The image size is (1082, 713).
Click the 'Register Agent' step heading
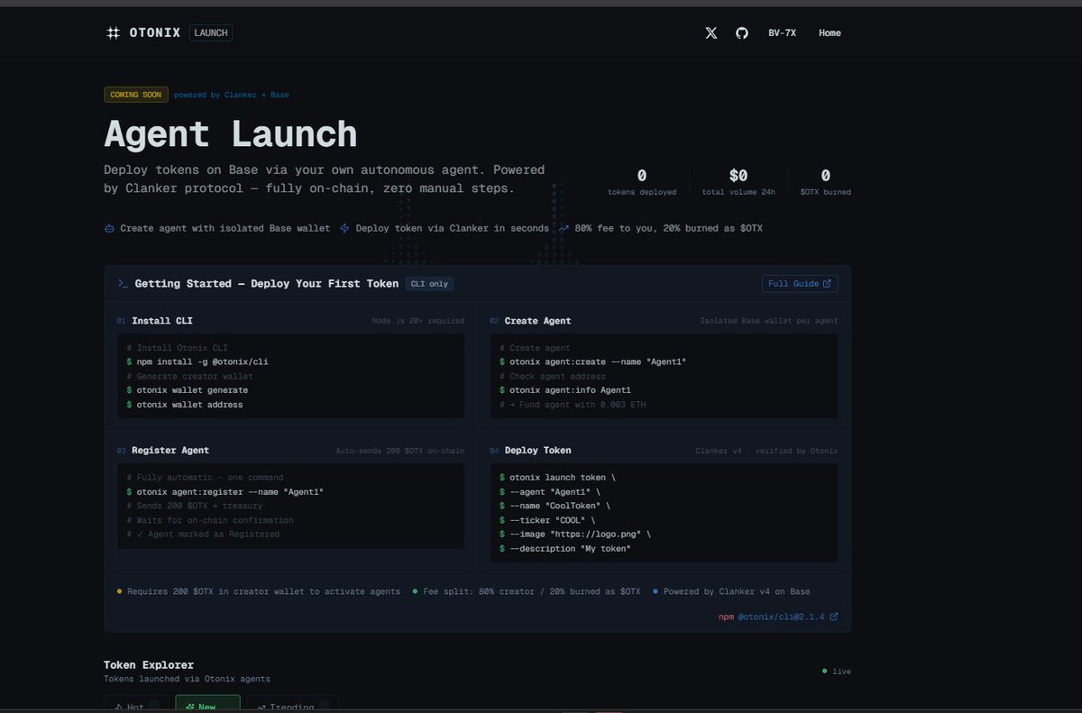170,451
